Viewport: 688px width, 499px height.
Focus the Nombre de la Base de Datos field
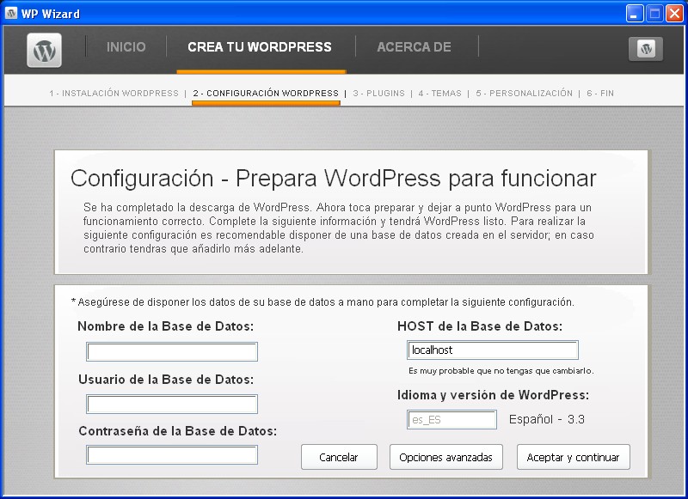172,352
